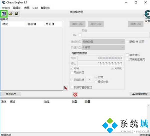This screenshot has height=136, width=150.
Task: Select the 对齐 radio button
Action: click(x=96, y=77)
